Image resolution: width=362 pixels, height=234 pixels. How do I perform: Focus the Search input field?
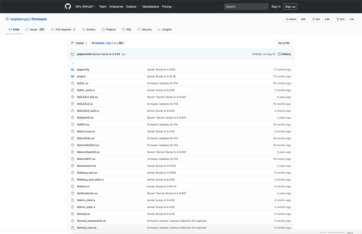tap(246, 6)
